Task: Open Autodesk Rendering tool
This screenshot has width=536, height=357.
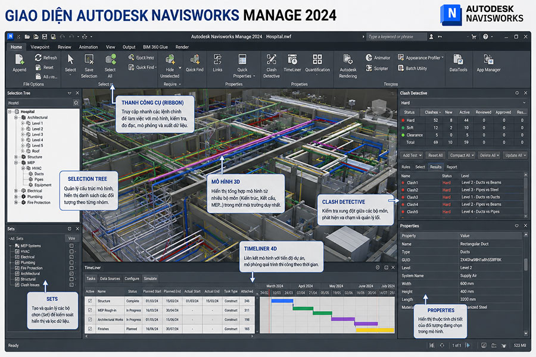Action: pos(348,65)
